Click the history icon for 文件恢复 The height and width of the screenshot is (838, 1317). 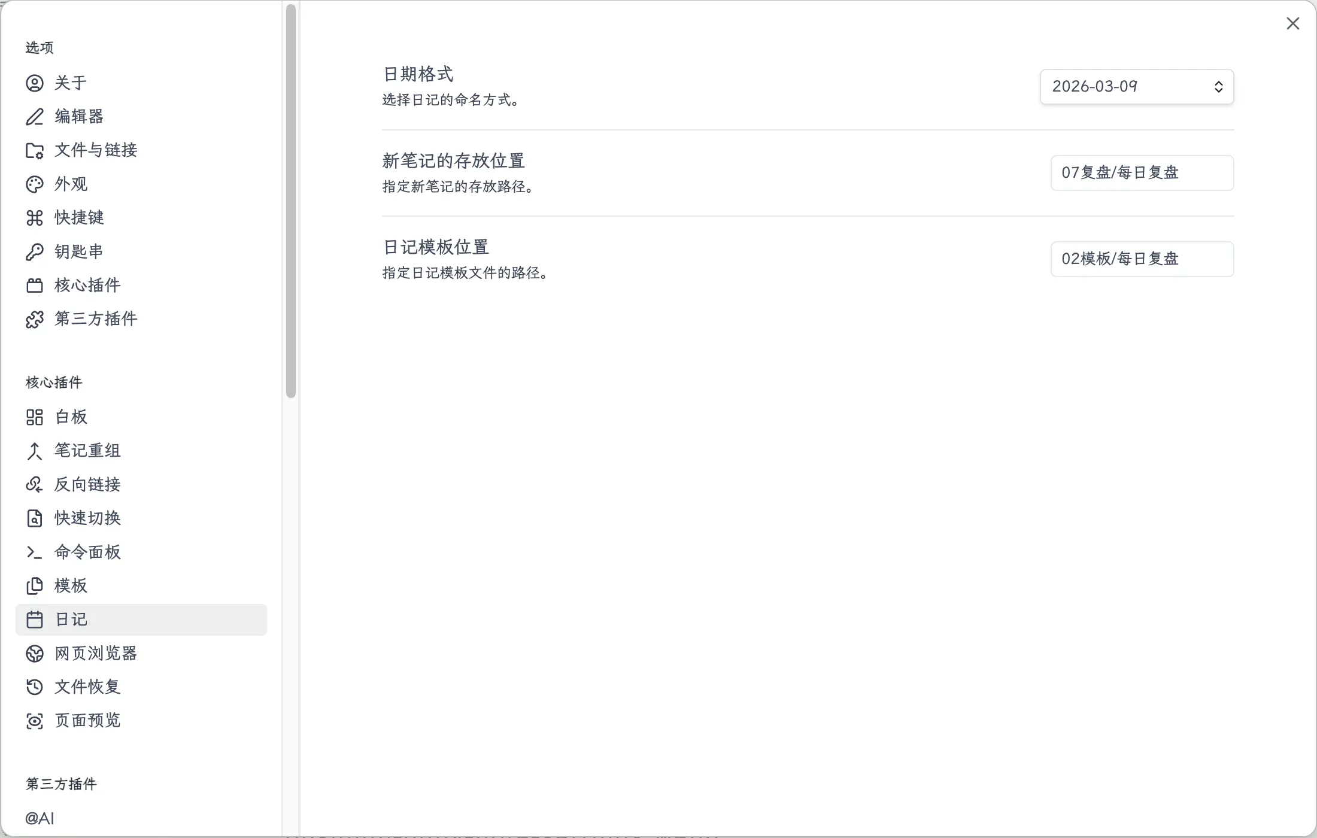35,687
